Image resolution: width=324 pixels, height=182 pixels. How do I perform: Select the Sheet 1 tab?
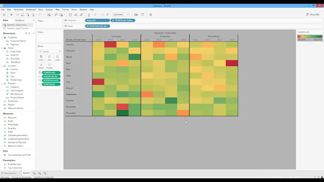(27, 173)
